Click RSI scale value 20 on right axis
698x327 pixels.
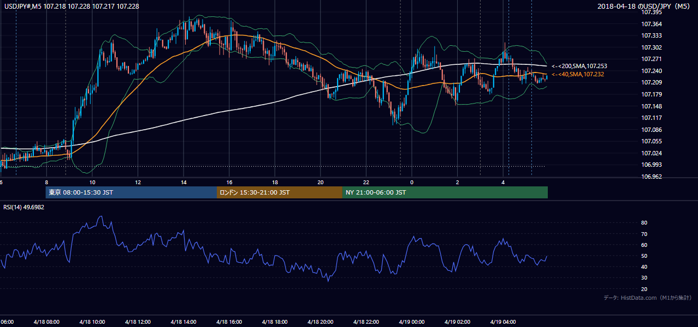point(644,289)
